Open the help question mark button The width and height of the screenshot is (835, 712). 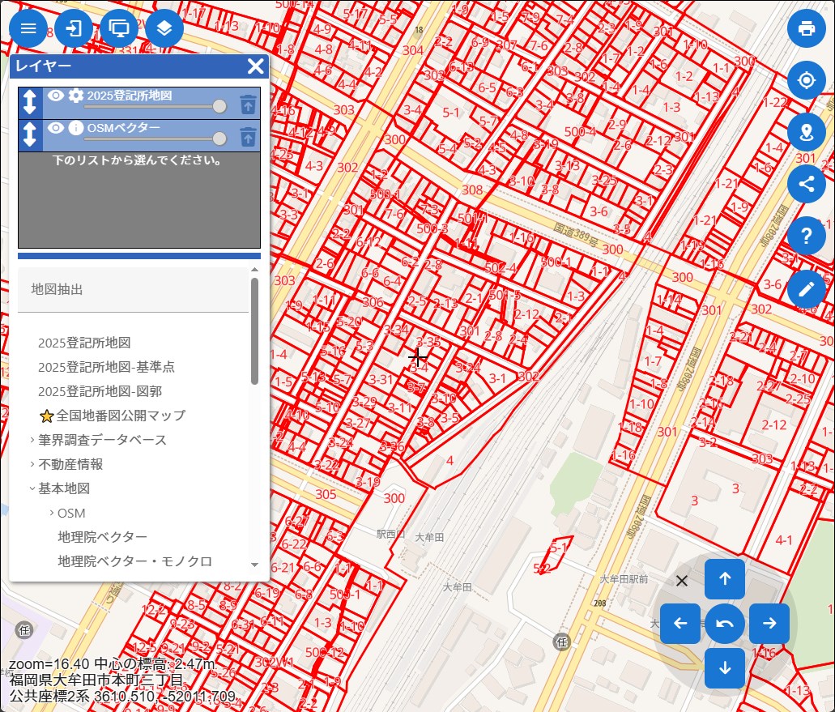coord(806,236)
